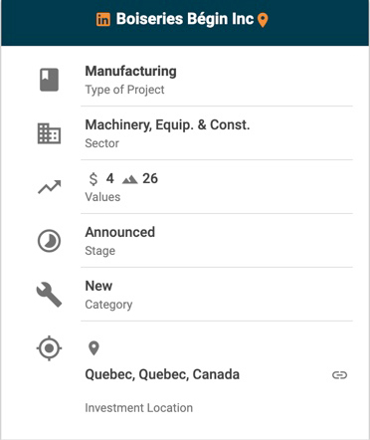Click the Investment Location label

139,408
